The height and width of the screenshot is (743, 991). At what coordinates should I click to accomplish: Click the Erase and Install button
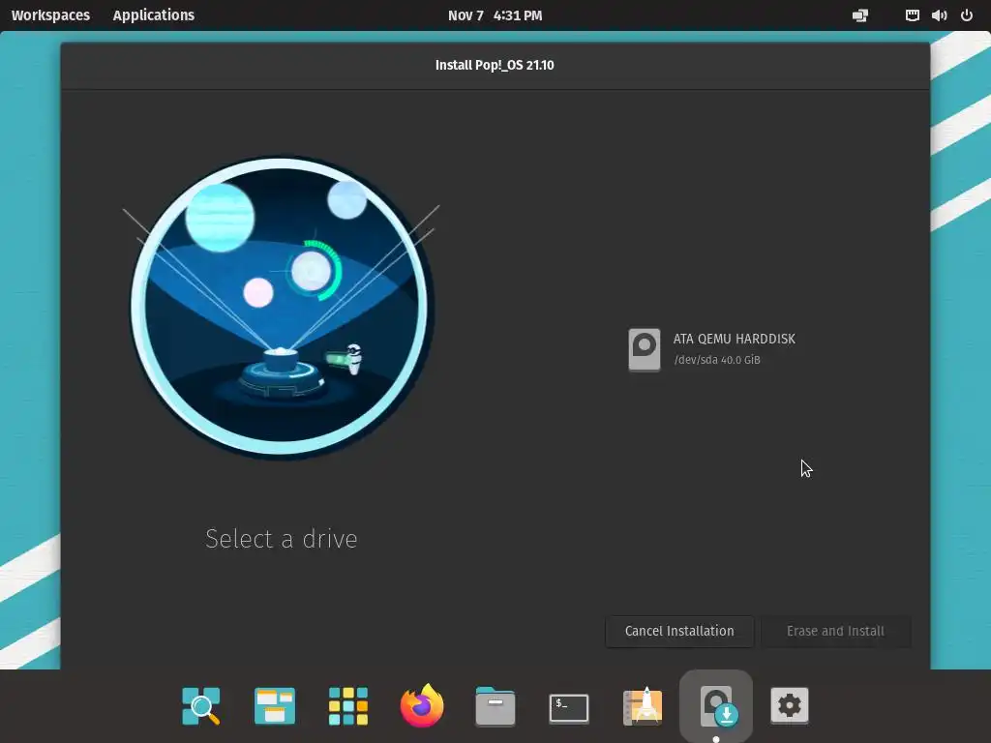coord(835,631)
